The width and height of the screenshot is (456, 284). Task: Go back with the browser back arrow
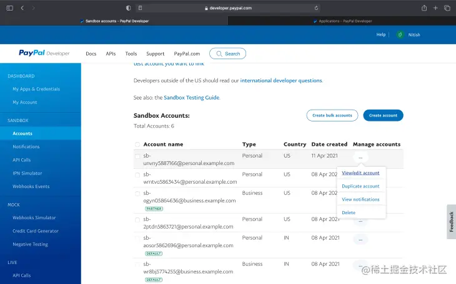click(22, 8)
